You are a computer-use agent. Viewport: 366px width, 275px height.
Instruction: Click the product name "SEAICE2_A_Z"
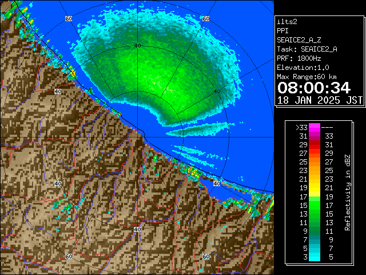pos(299,40)
